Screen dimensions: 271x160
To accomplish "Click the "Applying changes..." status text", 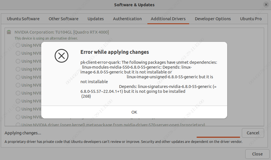I will tap(23, 133).
